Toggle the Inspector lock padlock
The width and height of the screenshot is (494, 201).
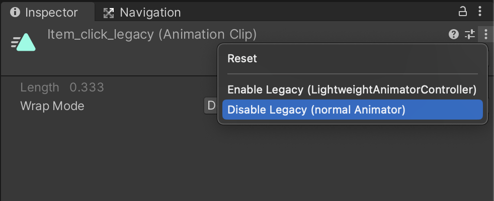462,12
